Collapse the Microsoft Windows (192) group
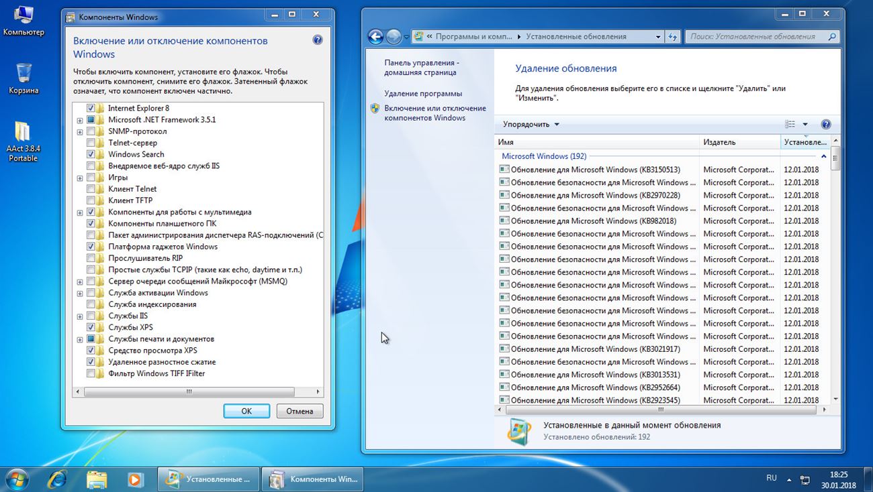The width and height of the screenshot is (873, 492). tap(824, 156)
